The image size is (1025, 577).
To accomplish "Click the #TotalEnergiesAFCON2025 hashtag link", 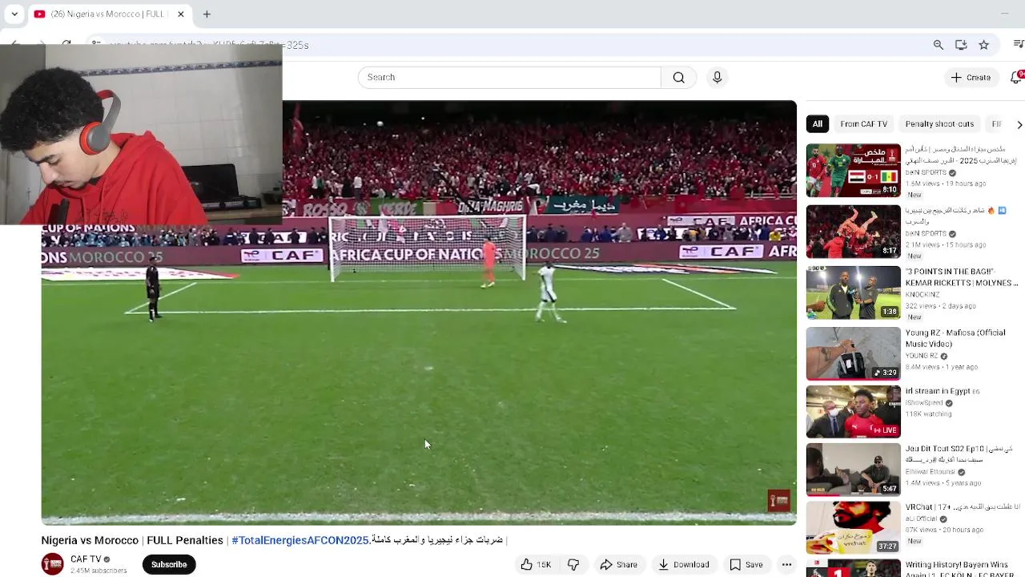I will (x=300, y=540).
